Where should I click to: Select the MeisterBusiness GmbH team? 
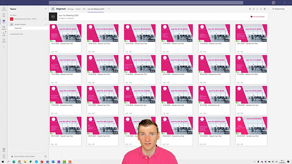[26, 19]
